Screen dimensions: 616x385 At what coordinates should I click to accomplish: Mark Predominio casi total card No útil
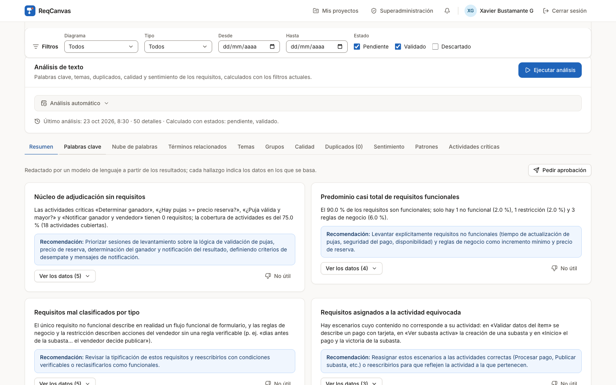click(x=564, y=268)
